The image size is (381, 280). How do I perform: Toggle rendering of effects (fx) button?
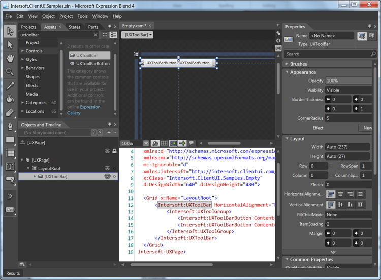click(155, 143)
